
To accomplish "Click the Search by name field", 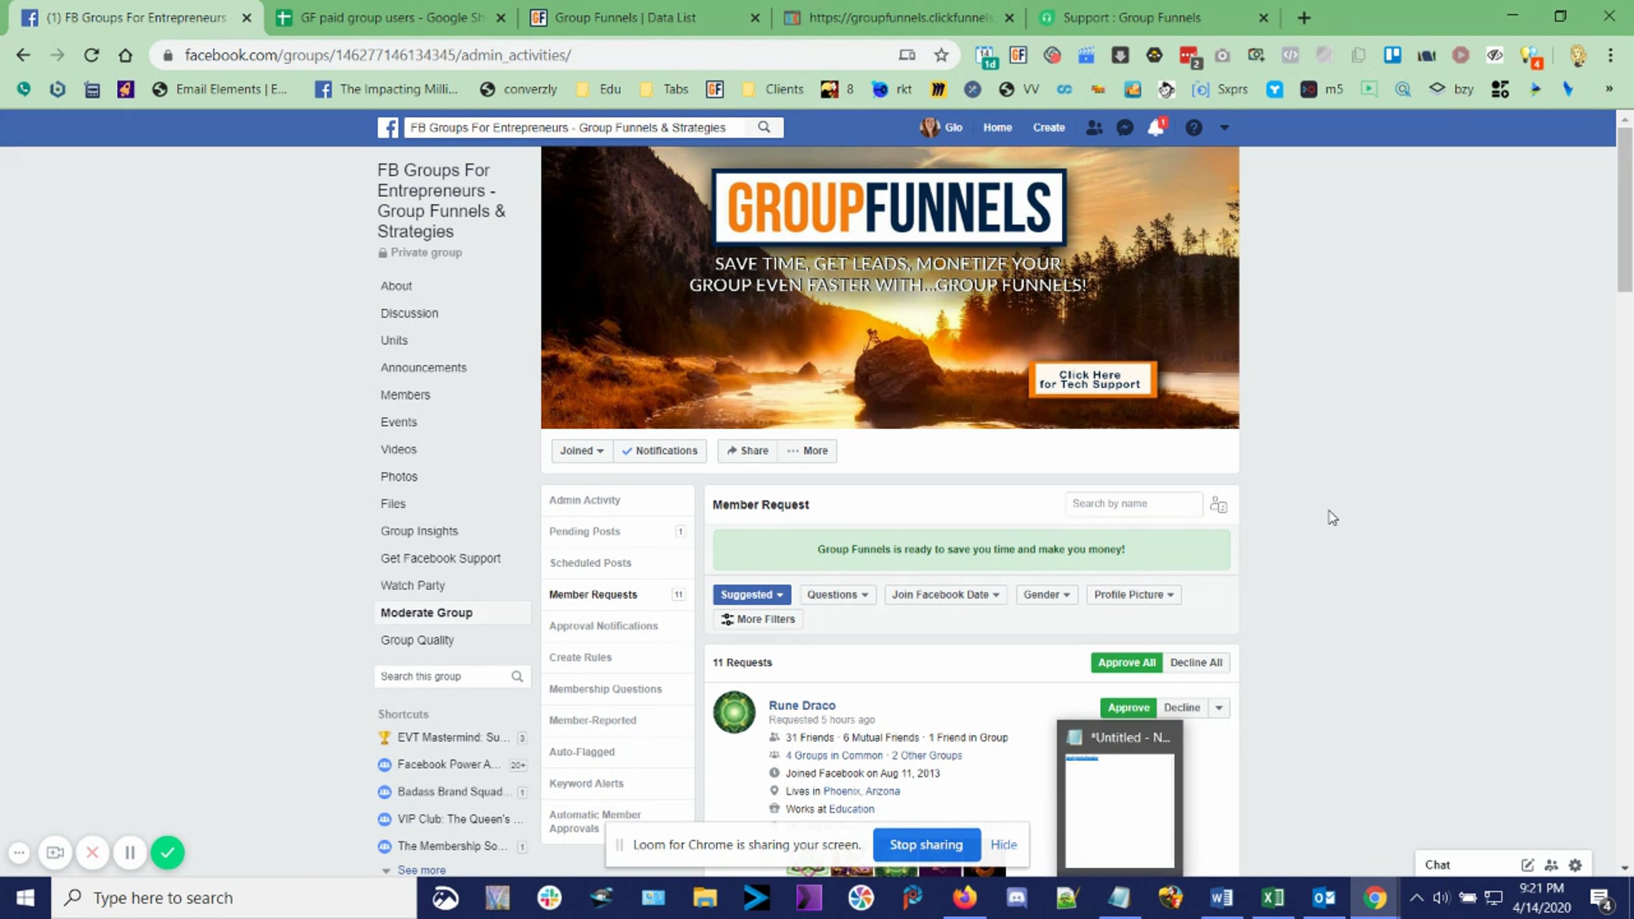I will coord(1134,504).
